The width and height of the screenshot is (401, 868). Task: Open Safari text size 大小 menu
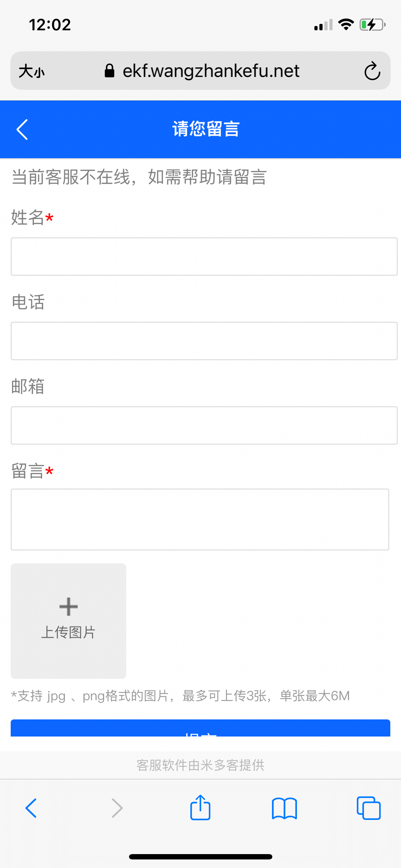coord(32,71)
